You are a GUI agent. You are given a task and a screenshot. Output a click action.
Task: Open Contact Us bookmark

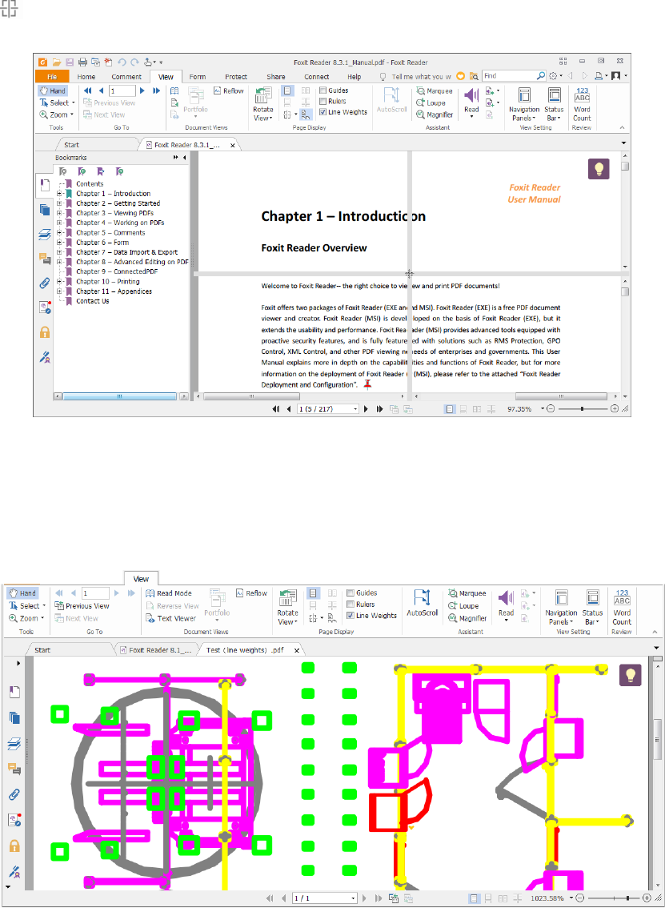point(93,301)
